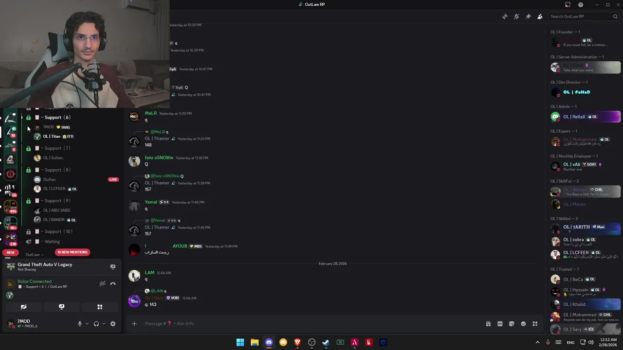Open microphone input options arrow
The image size is (623, 350).
click(87, 324)
